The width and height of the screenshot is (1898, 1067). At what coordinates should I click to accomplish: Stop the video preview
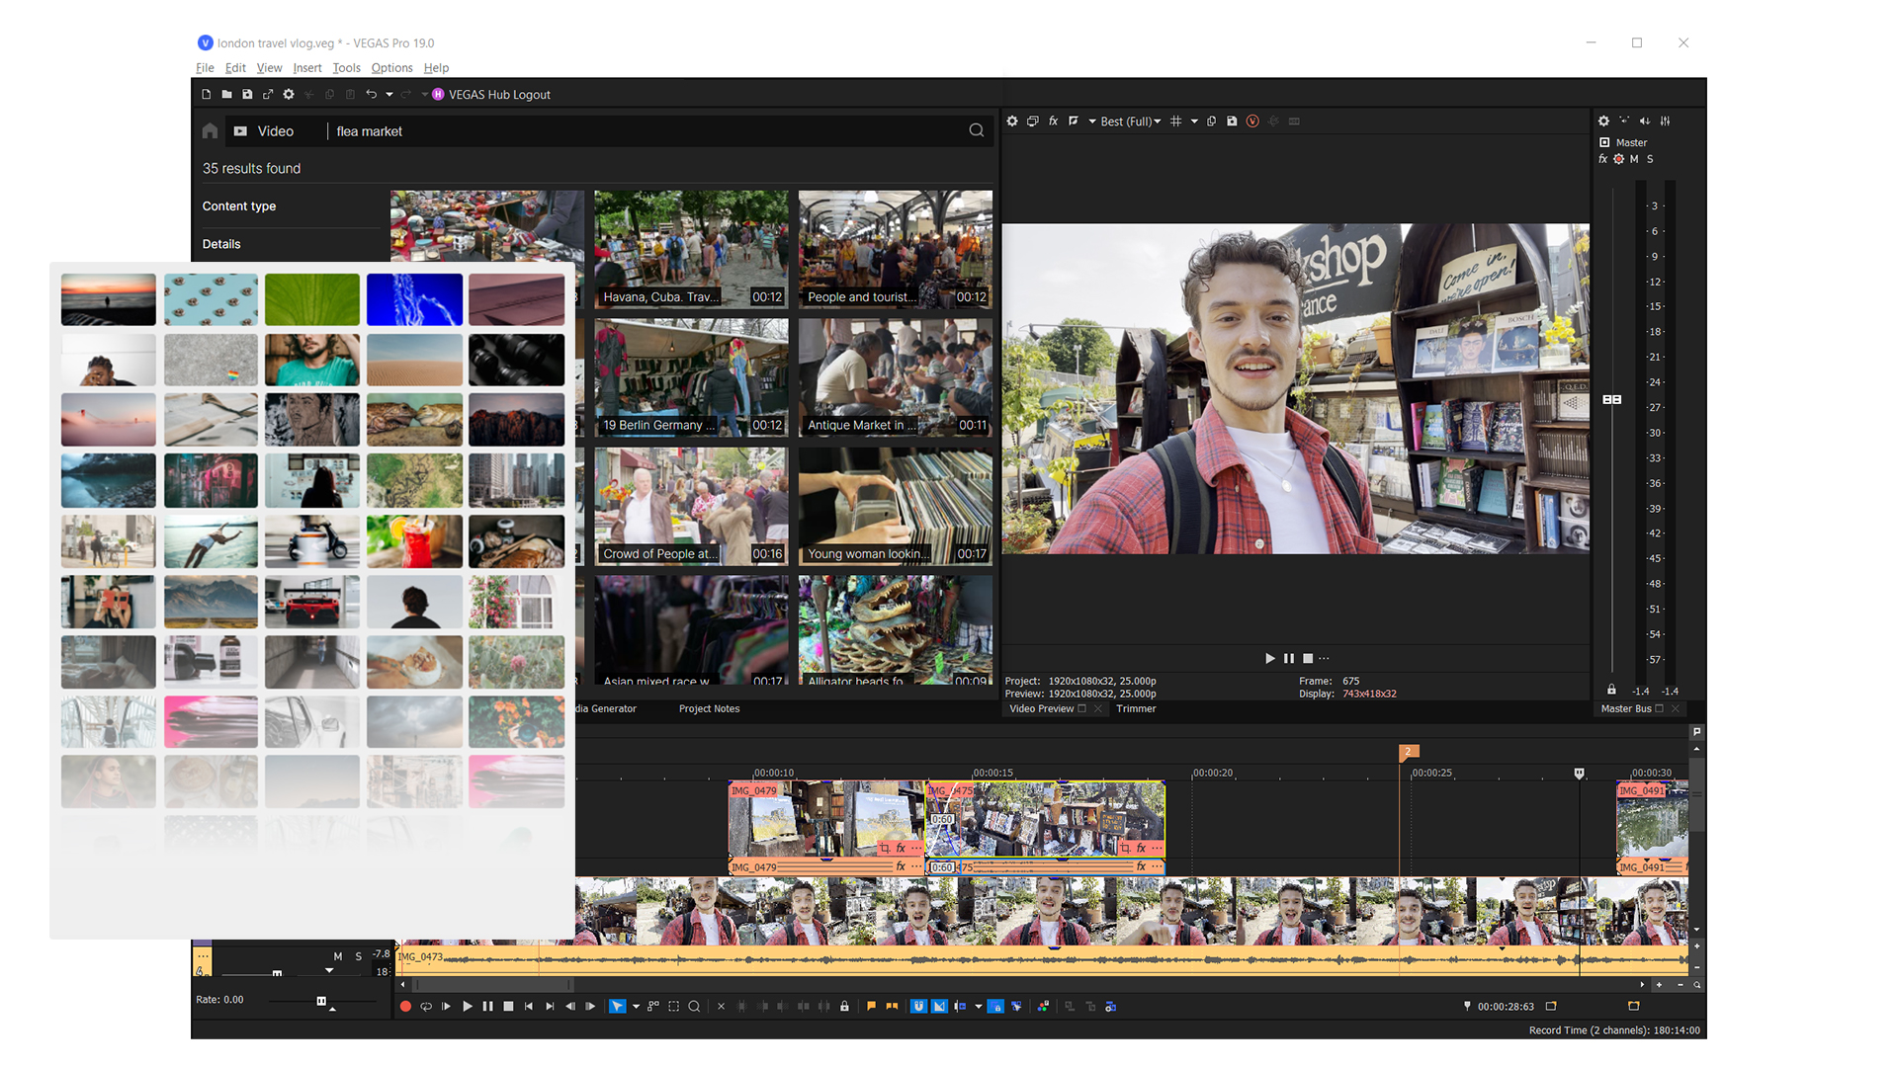(x=1308, y=658)
